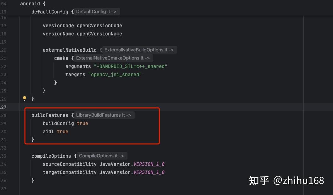Click the 'buildFeatures' block name
Image resolution: width=333 pixels, height=195 pixels.
(x=50, y=115)
